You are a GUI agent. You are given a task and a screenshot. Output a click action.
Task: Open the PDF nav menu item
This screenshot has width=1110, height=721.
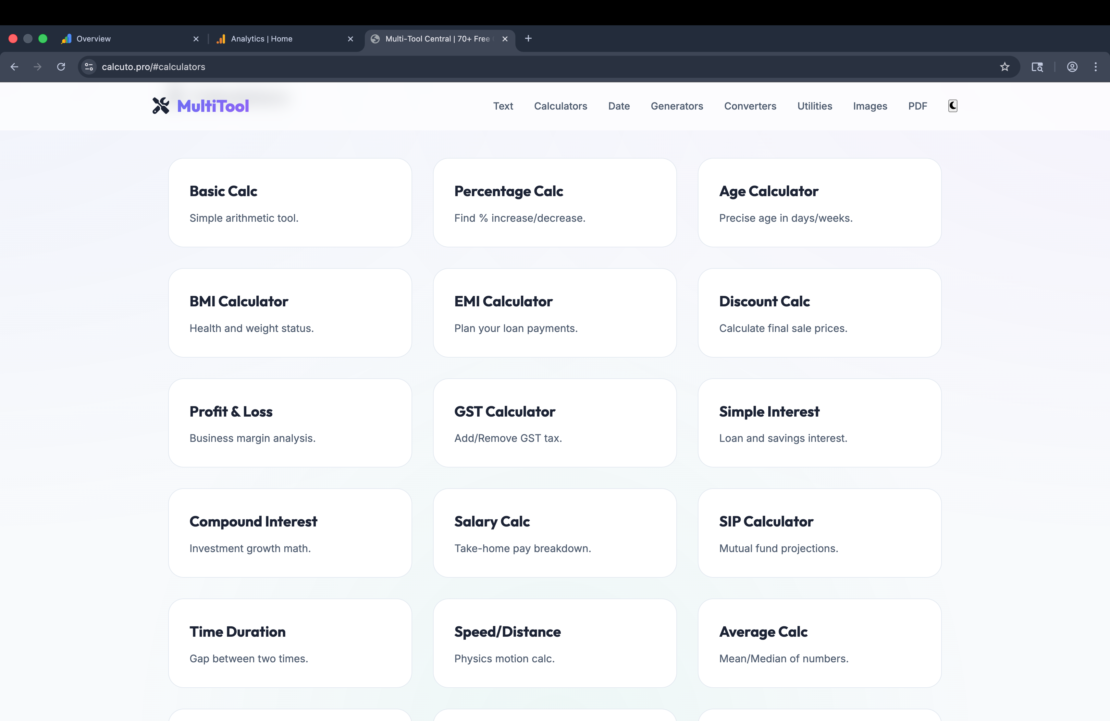tap(918, 106)
